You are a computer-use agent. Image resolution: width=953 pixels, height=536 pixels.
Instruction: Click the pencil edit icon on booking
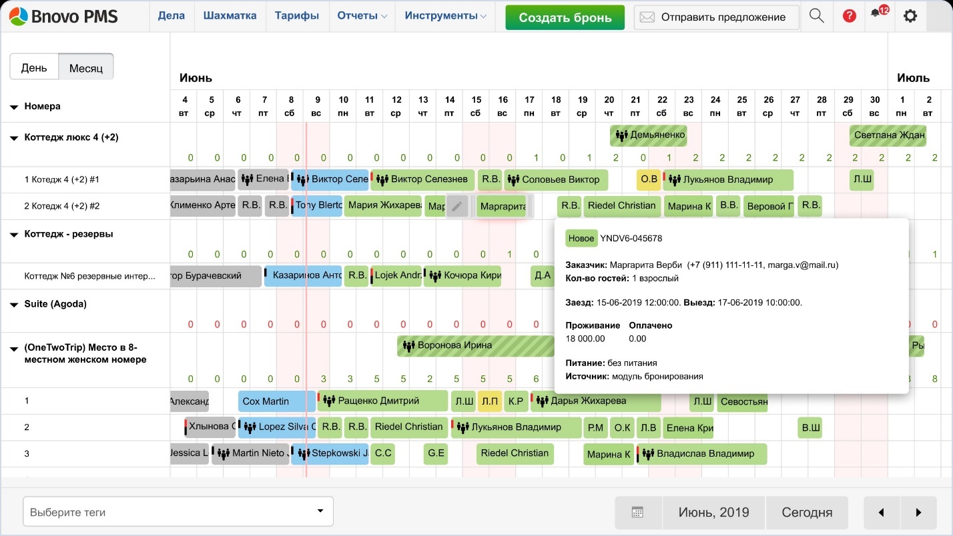coord(457,207)
